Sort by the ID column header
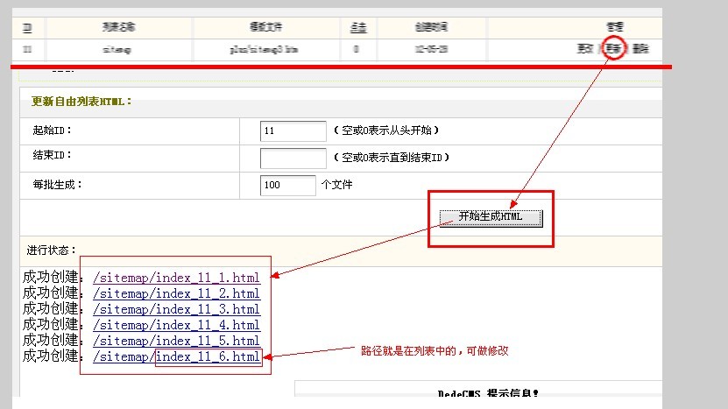This screenshot has height=409, width=728. [27, 28]
